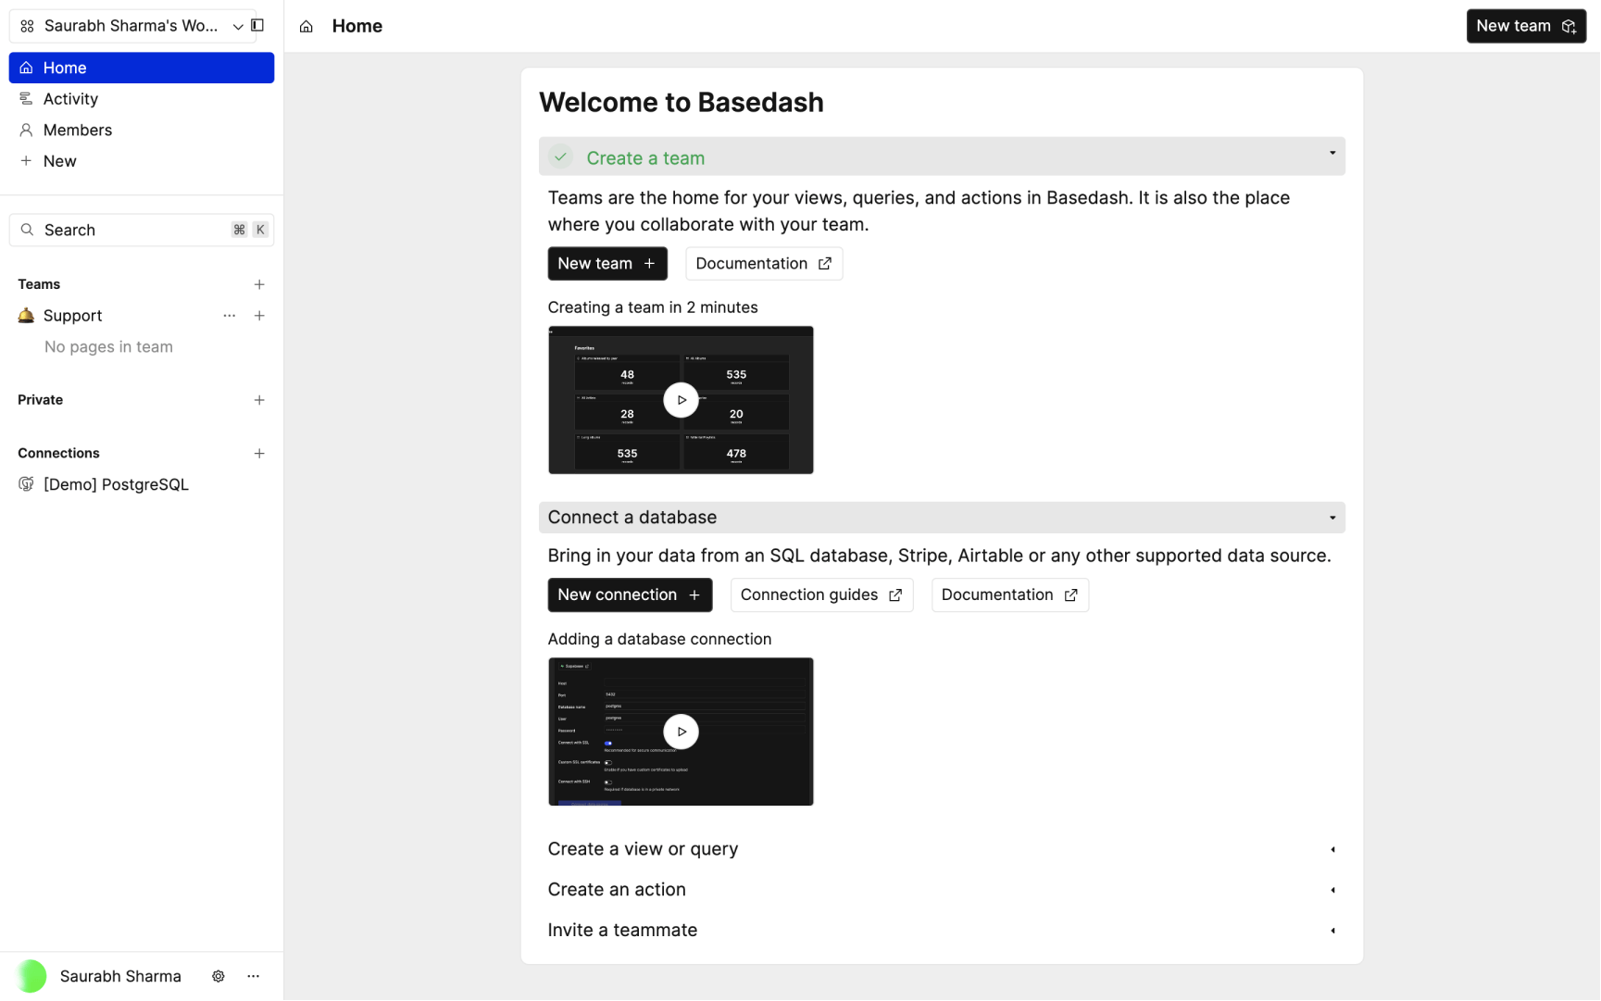
Task: Open Connection guides
Action: [x=820, y=594]
